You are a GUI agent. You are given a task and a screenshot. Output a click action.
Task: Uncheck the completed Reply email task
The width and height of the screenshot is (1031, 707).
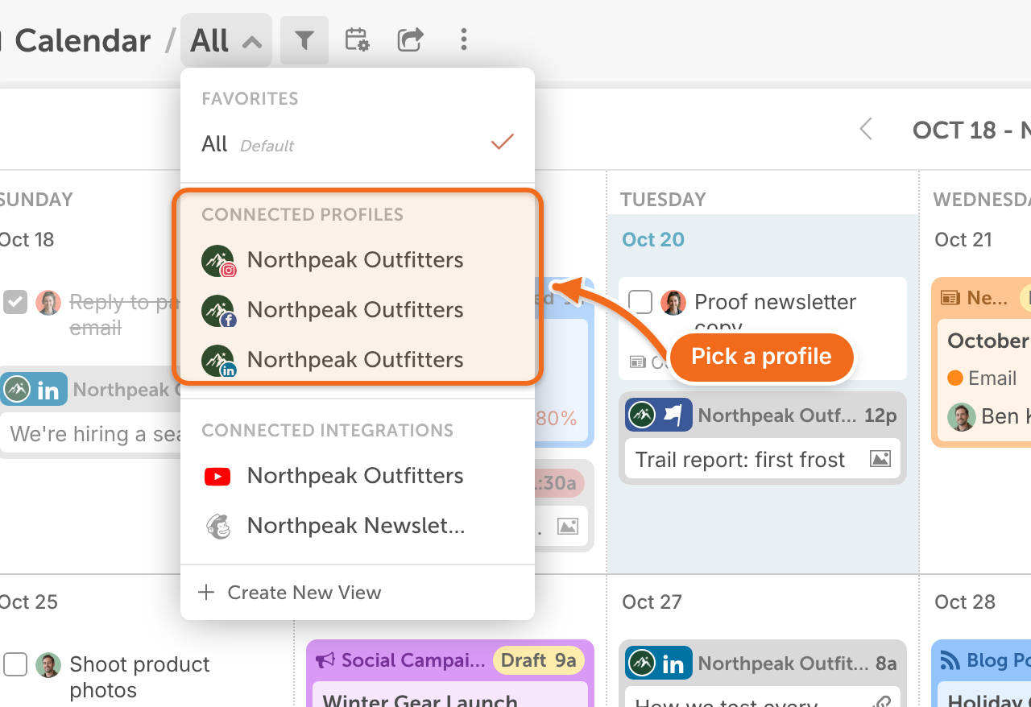(x=15, y=303)
